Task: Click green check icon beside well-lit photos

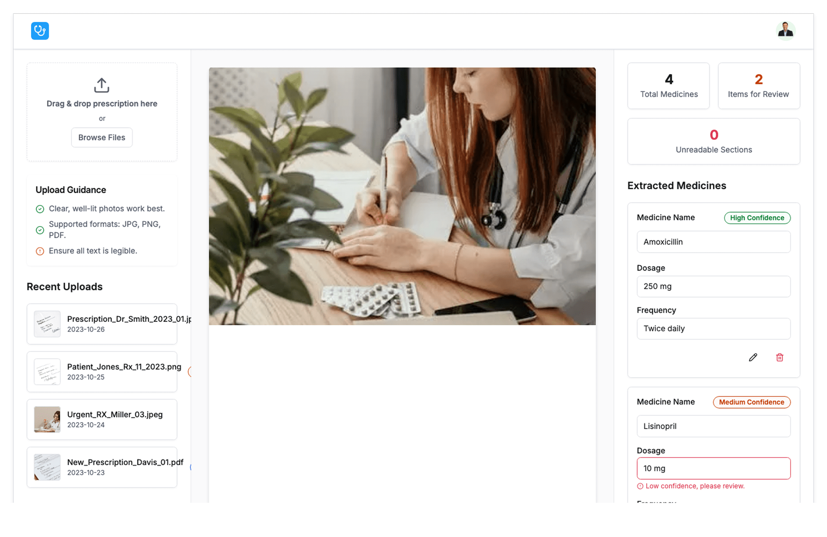Action: coord(40,209)
